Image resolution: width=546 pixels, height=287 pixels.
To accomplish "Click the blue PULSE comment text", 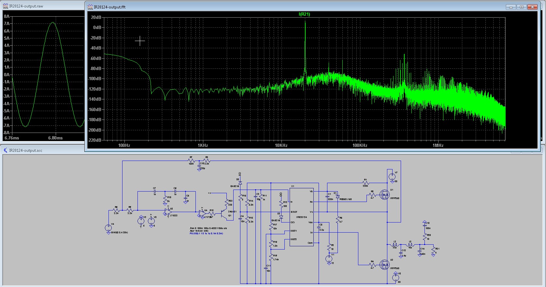I will [x=206, y=234].
